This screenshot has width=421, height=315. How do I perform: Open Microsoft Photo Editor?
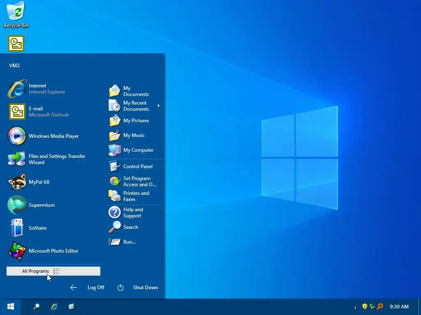pos(54,251)
